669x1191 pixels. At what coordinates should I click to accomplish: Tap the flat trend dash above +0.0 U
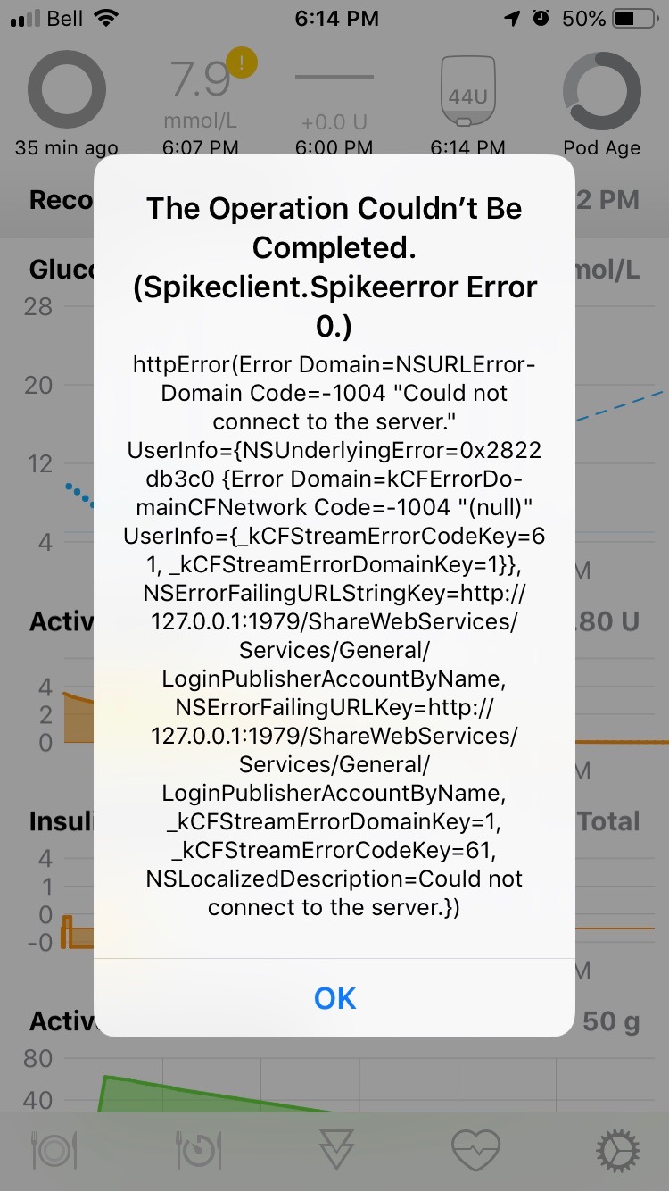pos(333,76)
